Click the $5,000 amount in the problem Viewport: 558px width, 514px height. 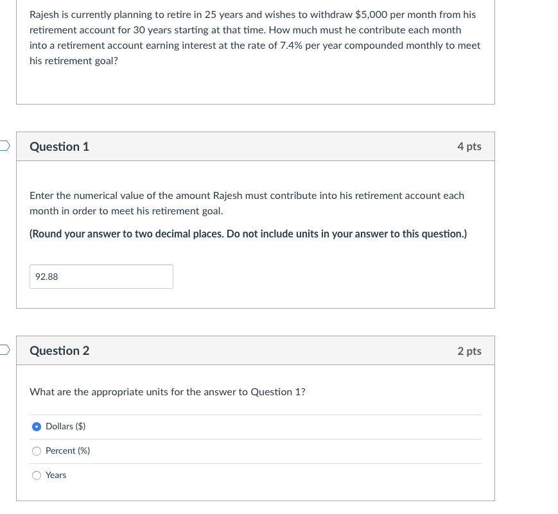(371, 15)
